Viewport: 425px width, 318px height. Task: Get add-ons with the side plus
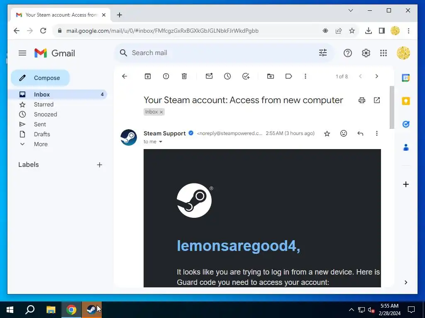406,184
